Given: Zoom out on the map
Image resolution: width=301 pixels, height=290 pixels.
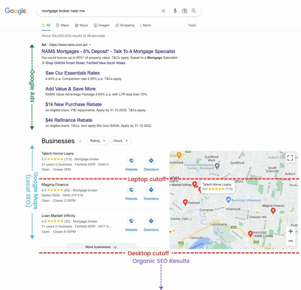Looking at the screenshot, I should [291, 241].
